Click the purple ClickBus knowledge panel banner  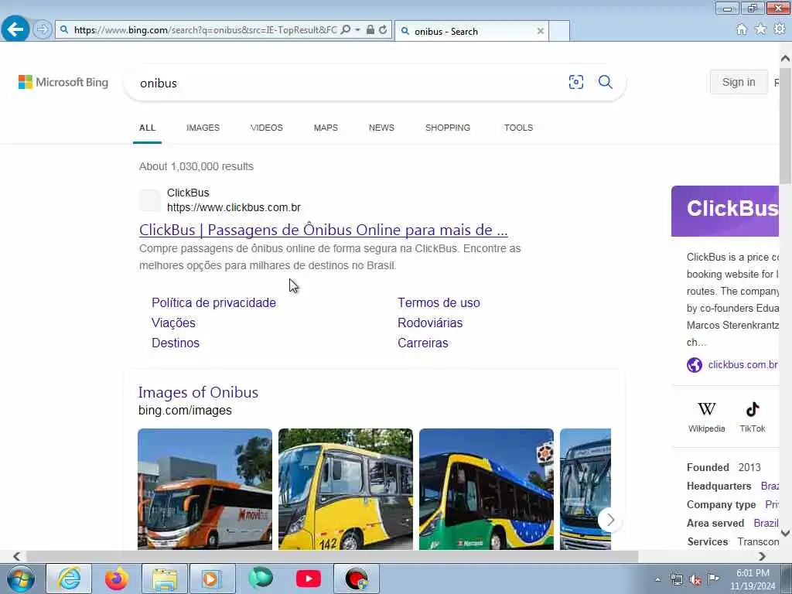point(725,211)
